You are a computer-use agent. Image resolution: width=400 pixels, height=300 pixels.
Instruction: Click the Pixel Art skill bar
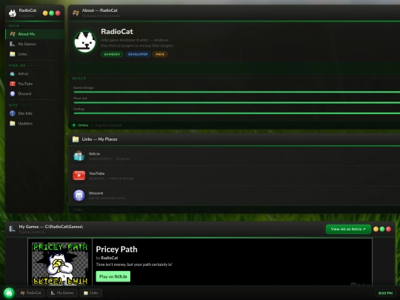coord(237,102)
